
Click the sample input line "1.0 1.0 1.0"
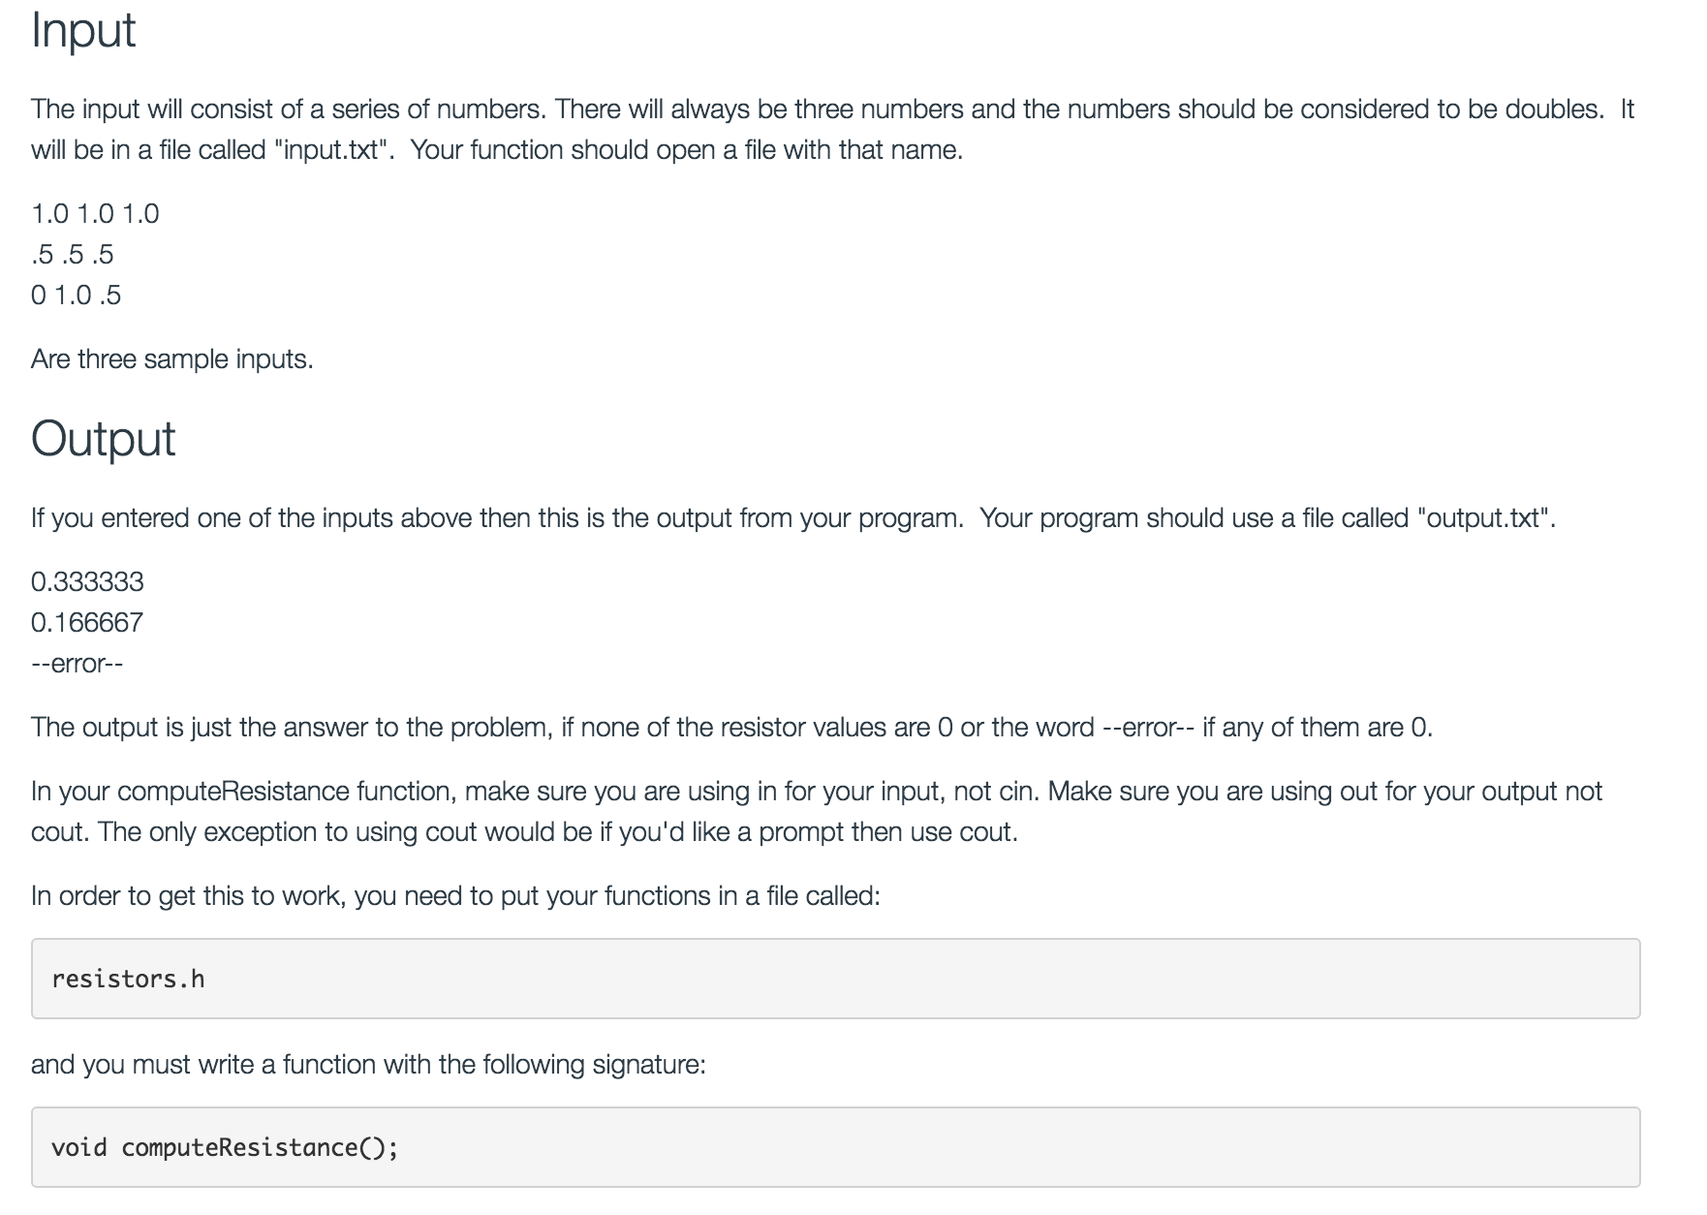(x=95, y=213)
